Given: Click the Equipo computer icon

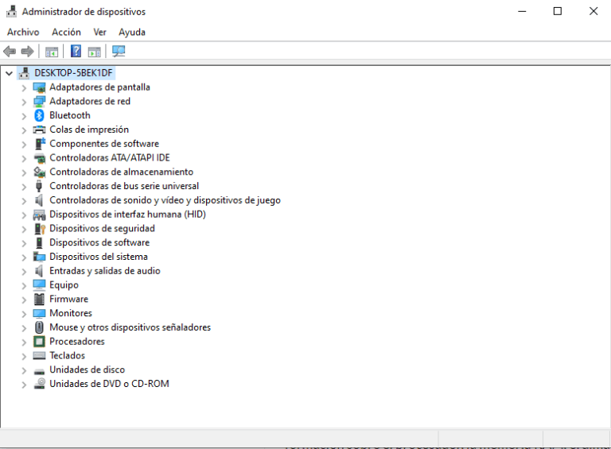Looking at the screenshot, I should 39,284.
